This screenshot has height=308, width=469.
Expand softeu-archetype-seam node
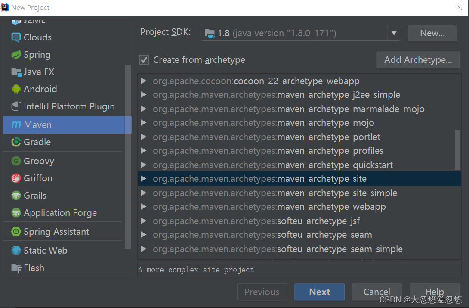[144, 235]
